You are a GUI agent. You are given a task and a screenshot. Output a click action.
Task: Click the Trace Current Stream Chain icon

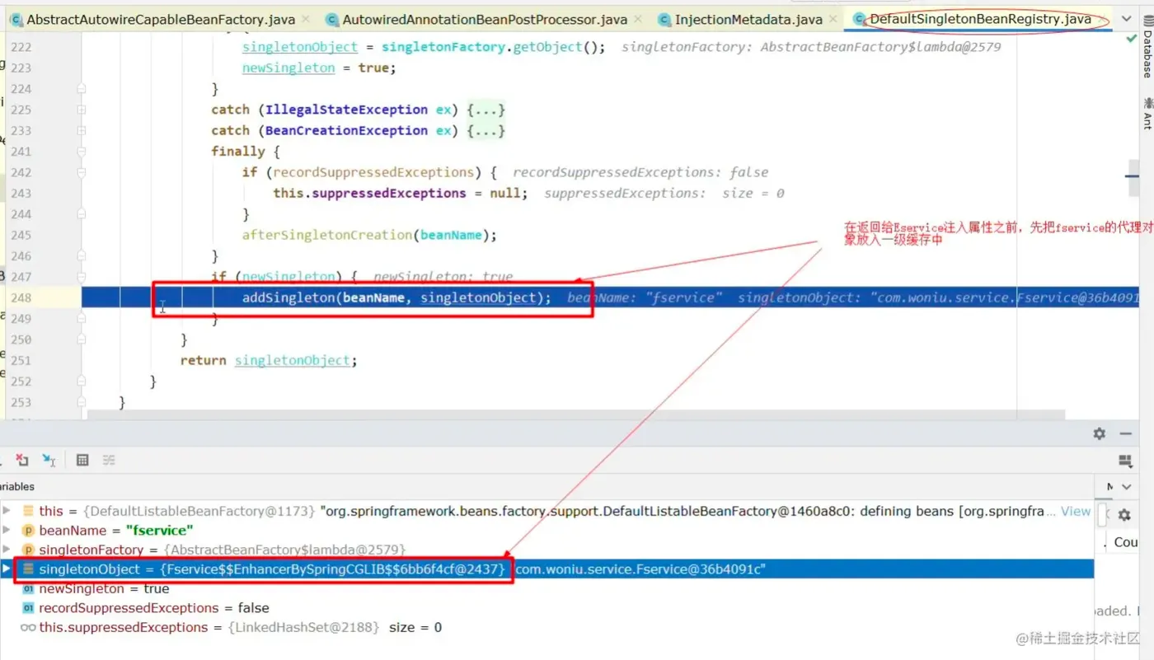tap(109, 460)
